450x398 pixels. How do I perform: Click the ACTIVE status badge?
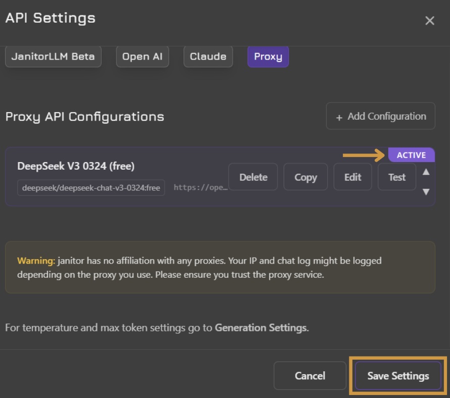[411, 155]
